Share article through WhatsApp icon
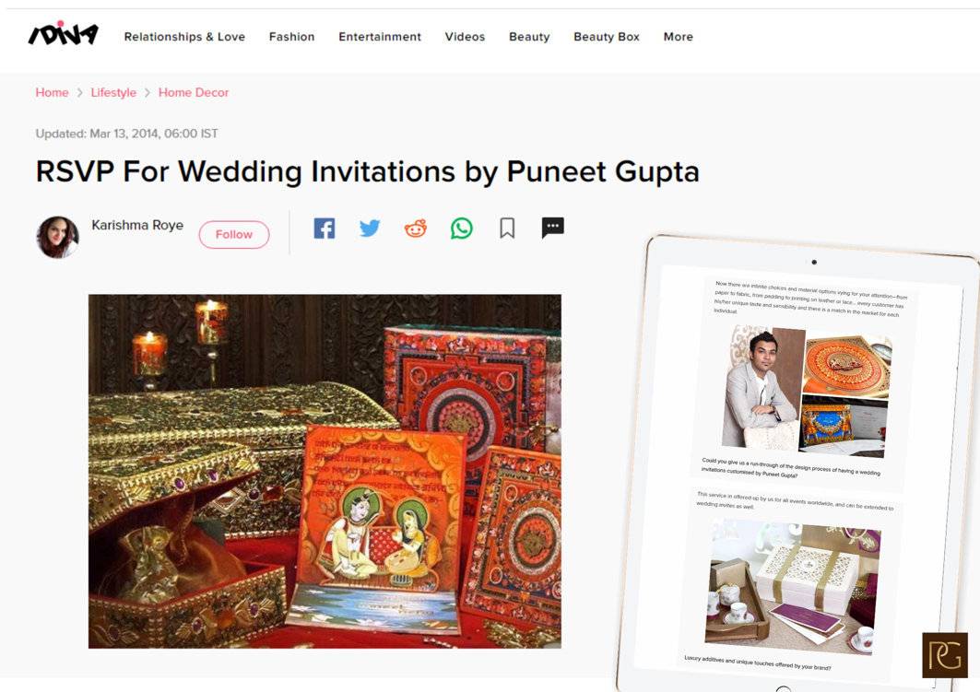The image size is (980, 692). pyautogui.click(x=461, y=229)
